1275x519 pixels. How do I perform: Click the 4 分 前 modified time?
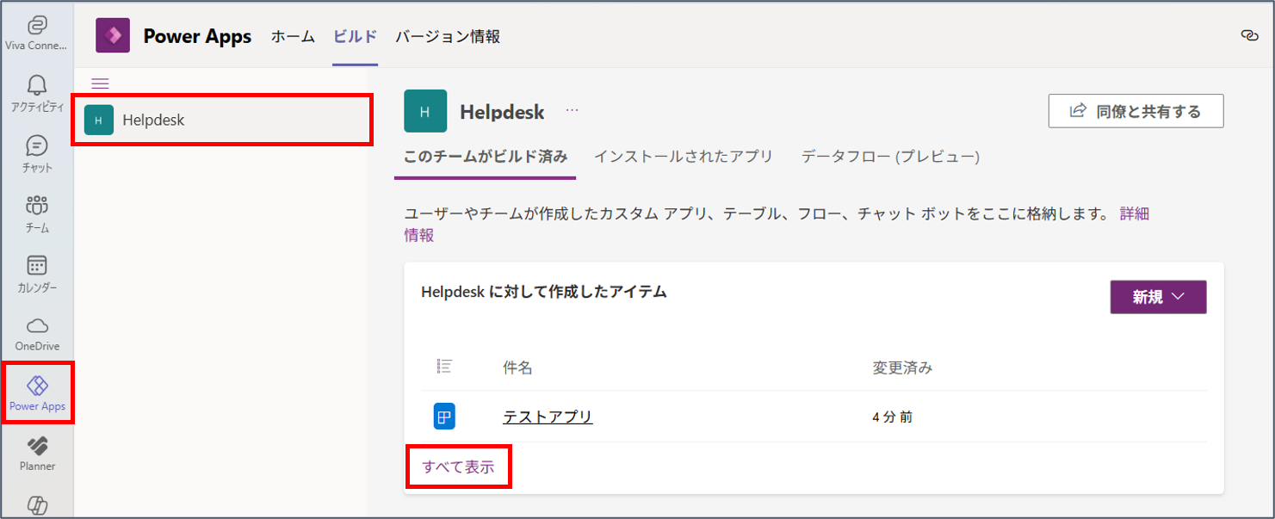(x=893, y=417)
